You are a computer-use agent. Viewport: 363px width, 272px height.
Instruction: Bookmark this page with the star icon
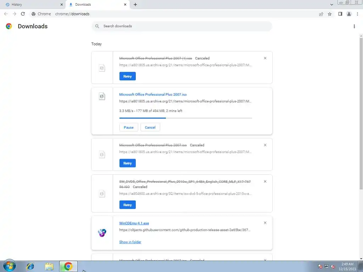coord(330,14)
